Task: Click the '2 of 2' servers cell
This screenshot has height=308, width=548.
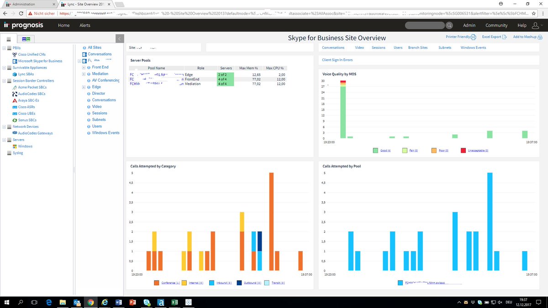Action: (225, 74)
